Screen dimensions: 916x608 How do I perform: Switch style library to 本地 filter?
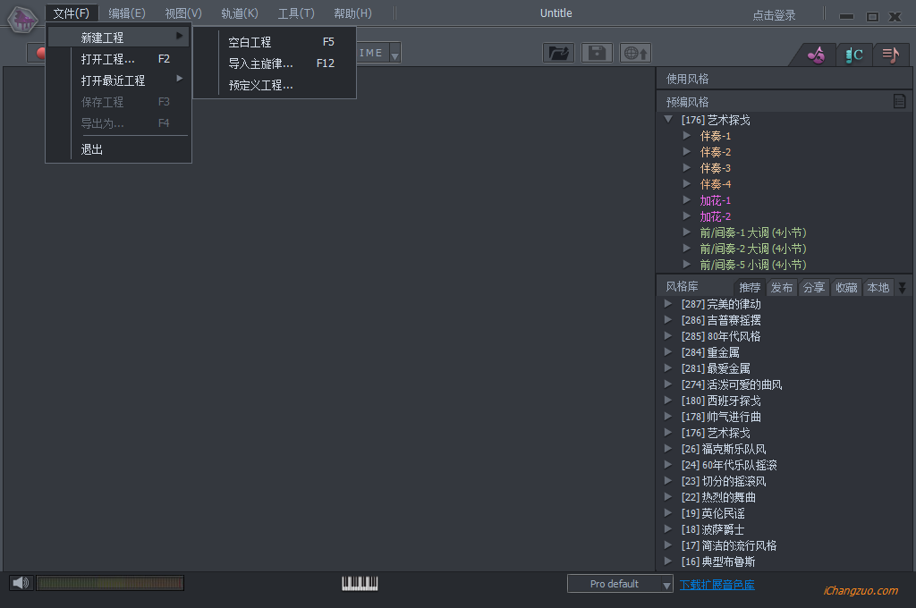pos(878,287)
